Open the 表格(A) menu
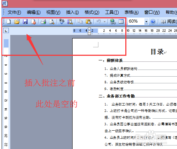Image resolution: width=177 pixels, height=149 pixels. click(132, 12)
